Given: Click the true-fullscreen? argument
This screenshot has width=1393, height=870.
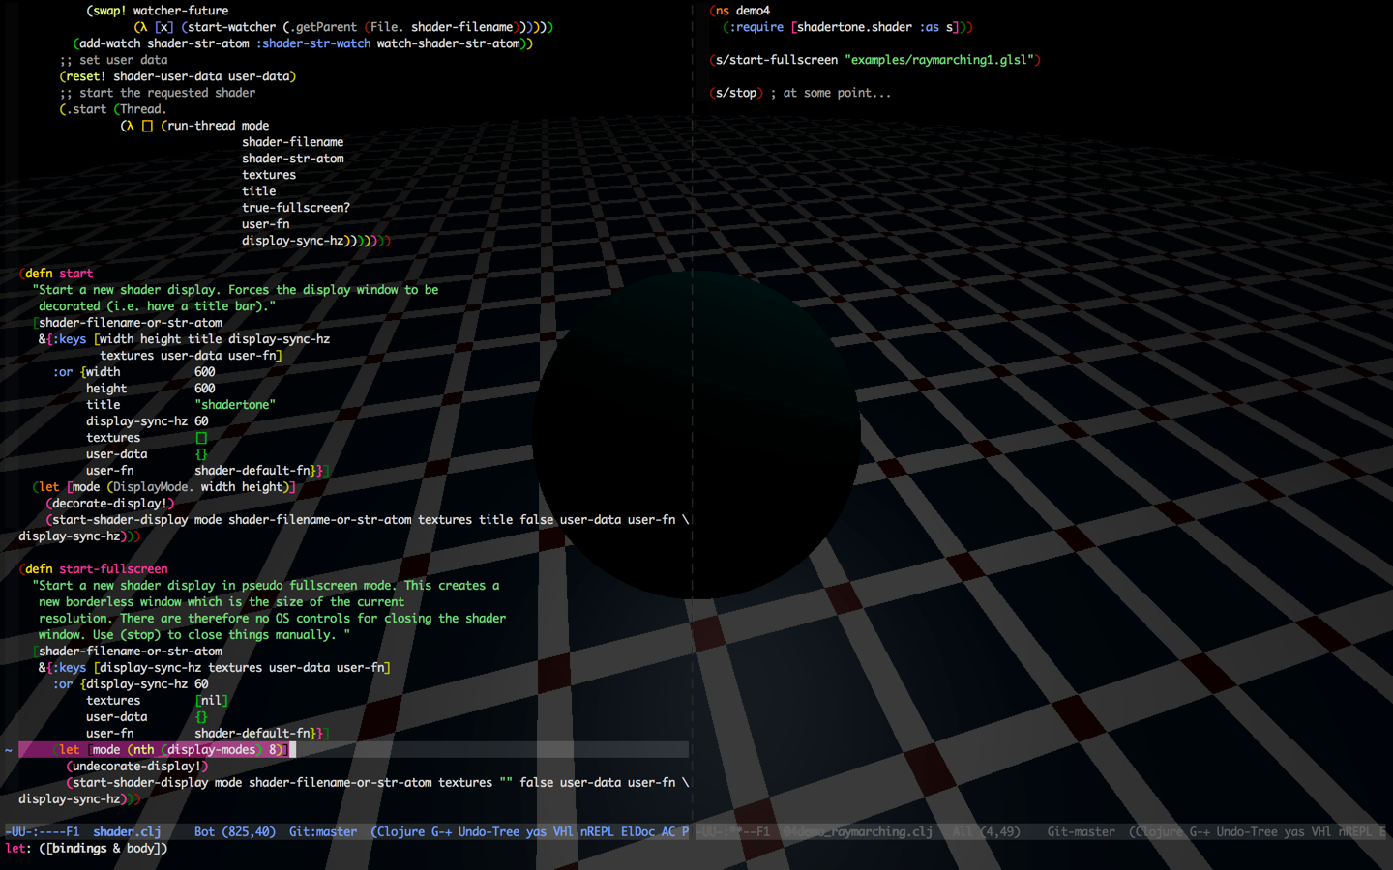Looking at the screenshot, I should pos(296,208).
